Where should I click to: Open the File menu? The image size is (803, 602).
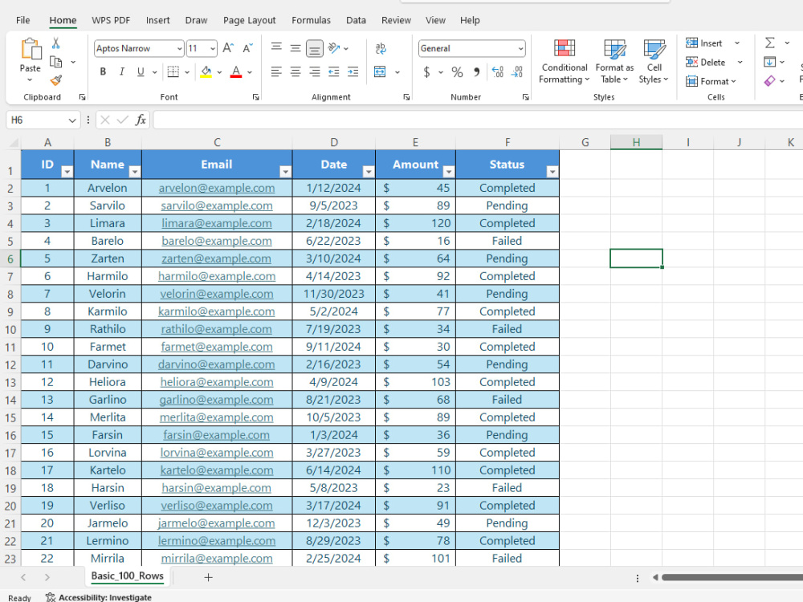coord(23,21)
